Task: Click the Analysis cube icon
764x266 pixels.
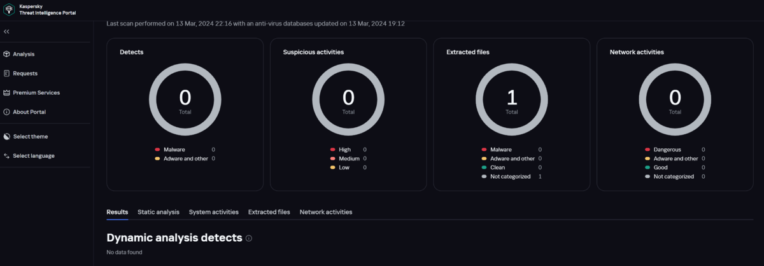Action: (x=6, y=54)
